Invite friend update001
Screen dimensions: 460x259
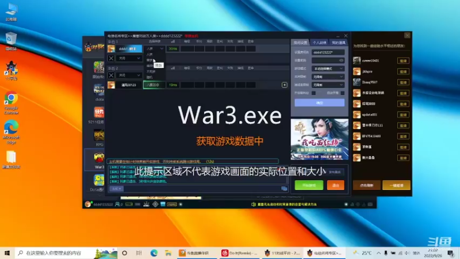tap(403, 115)
